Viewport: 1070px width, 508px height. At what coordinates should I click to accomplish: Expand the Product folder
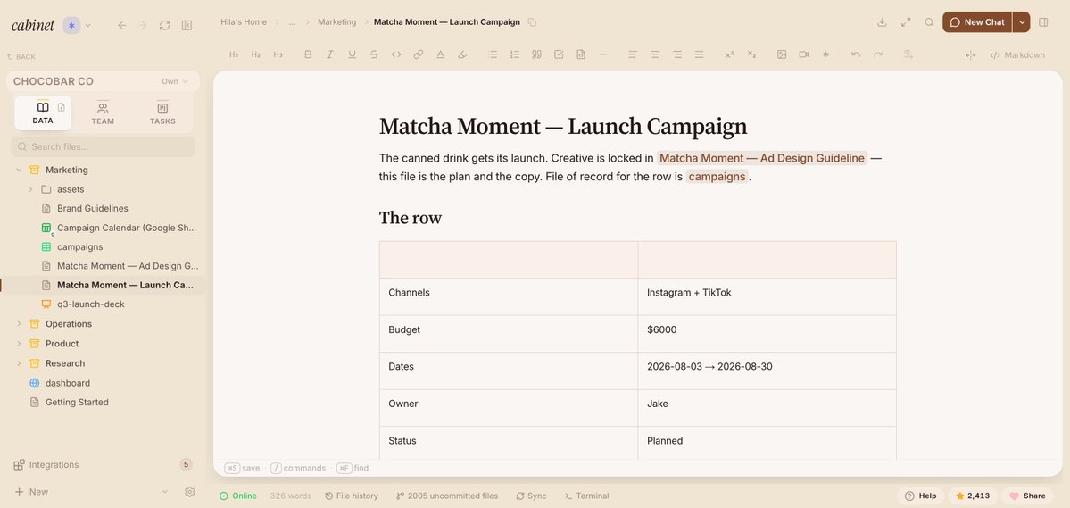(x=19, y=344)
